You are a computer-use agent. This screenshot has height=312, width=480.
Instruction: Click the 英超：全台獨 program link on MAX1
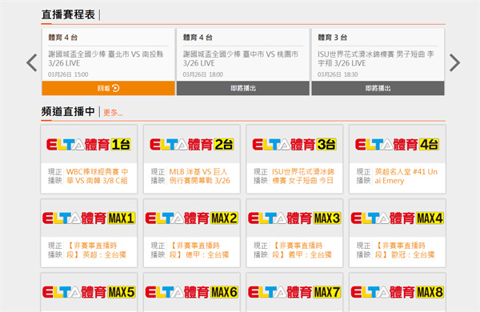(96, 250)
